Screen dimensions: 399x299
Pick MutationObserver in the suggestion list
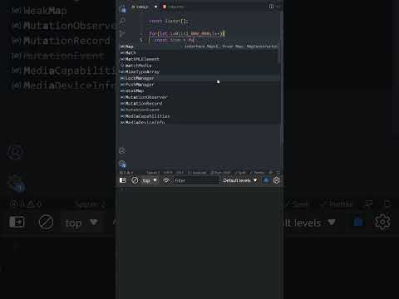(199, 97)
